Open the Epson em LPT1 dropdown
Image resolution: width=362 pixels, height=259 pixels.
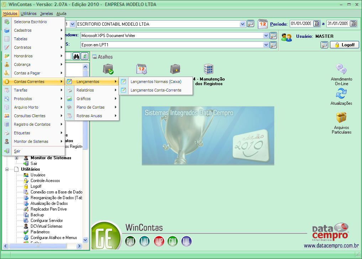click(x=266, y=45)
